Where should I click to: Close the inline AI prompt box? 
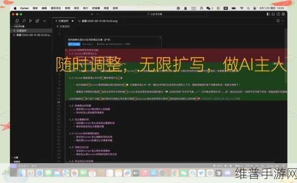[x=160, y=38]
